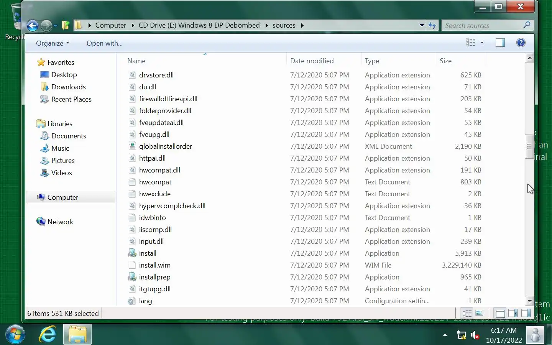The width and height of the screenshot is (552, 345).
Task: Select the installprep application icon
Action: (132, 277)
